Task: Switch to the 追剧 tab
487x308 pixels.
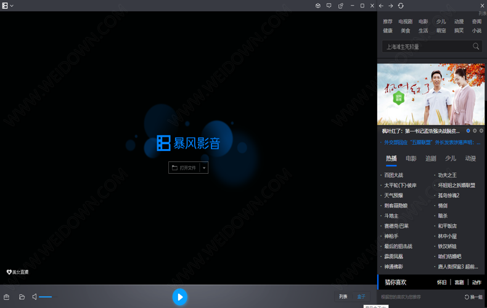Action: click(431, 159)
